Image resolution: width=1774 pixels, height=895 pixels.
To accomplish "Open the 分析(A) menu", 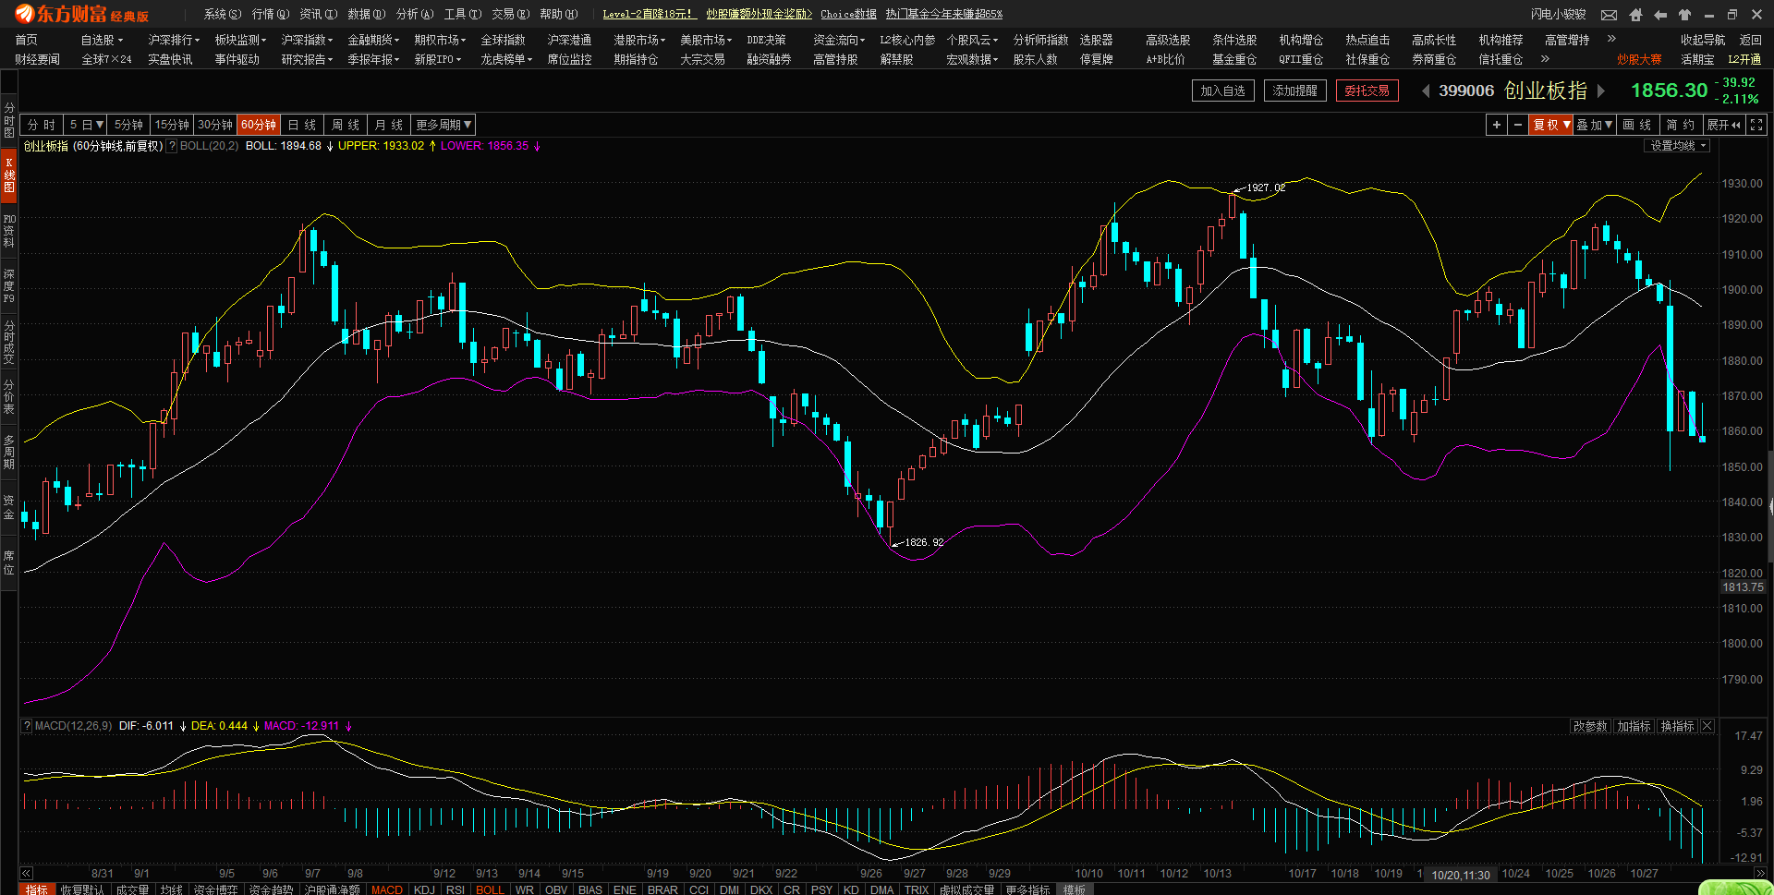I will [x=415, y=14].
